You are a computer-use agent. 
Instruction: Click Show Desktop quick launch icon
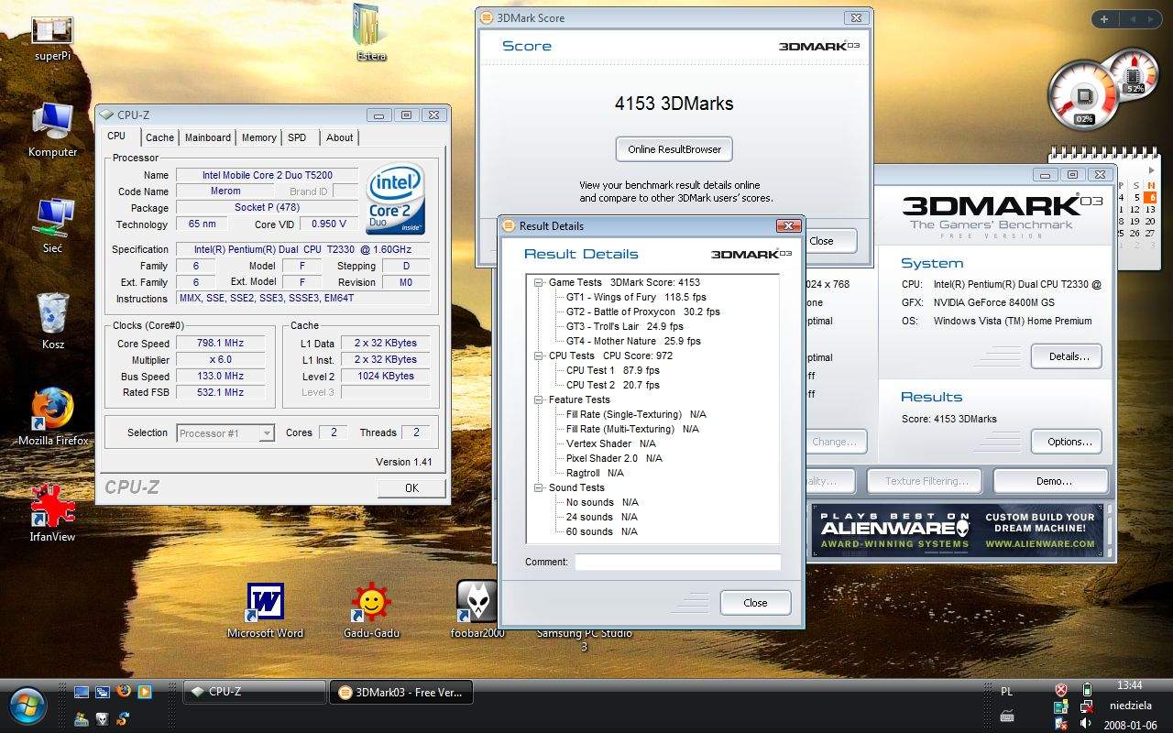point(82,692)
